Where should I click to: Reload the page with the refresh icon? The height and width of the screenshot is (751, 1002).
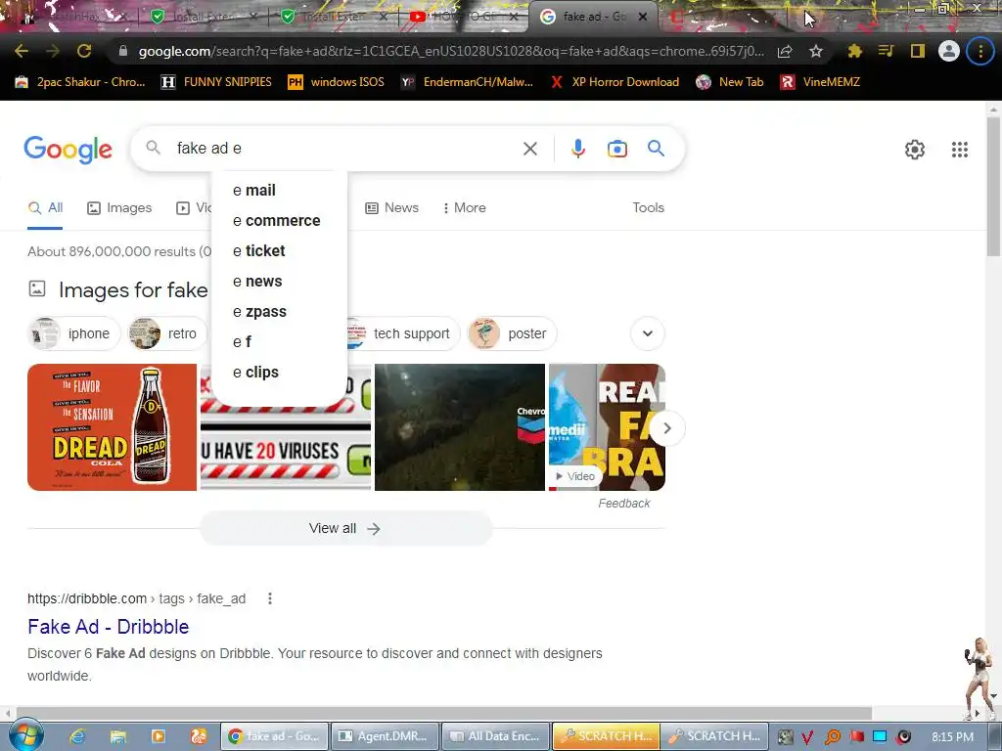[x=84, y=51]
